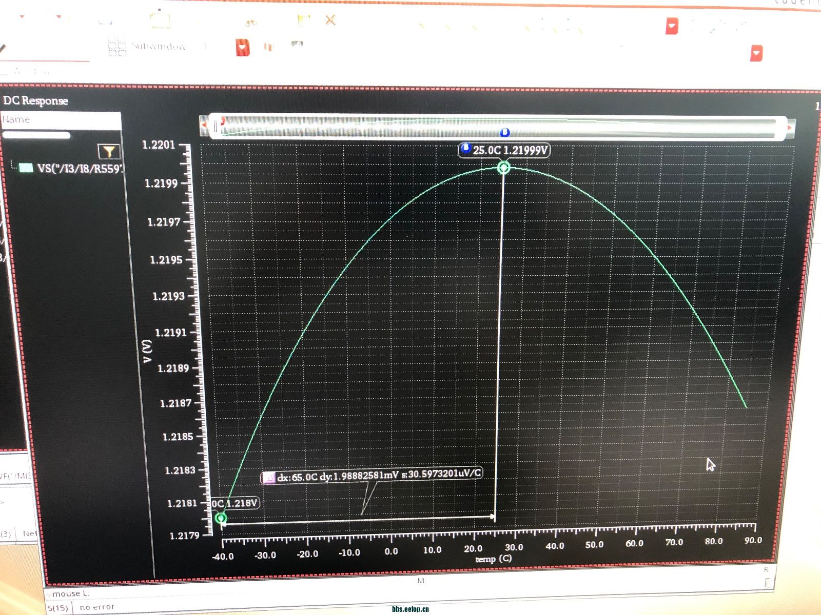
Task: Click the no error status text
Action: (x=97, y=607)
